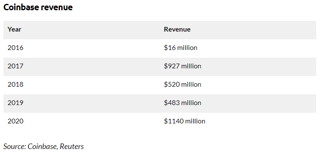Click the word Source in the caption
This screenshot has height=155, width=326.
[15, 146]
